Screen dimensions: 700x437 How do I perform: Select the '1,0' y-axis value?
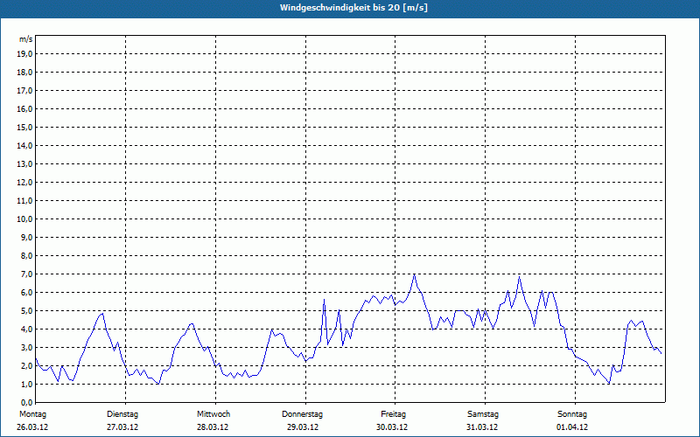pyautogui.click(x=26, y=385)
